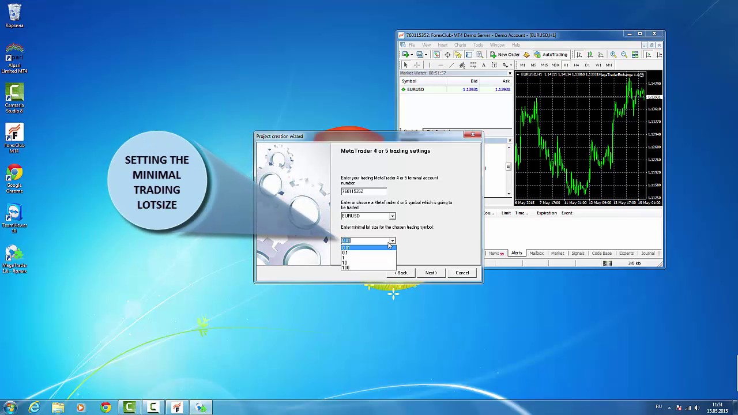Go Back in the project wizard

click(x=401, y=273)
